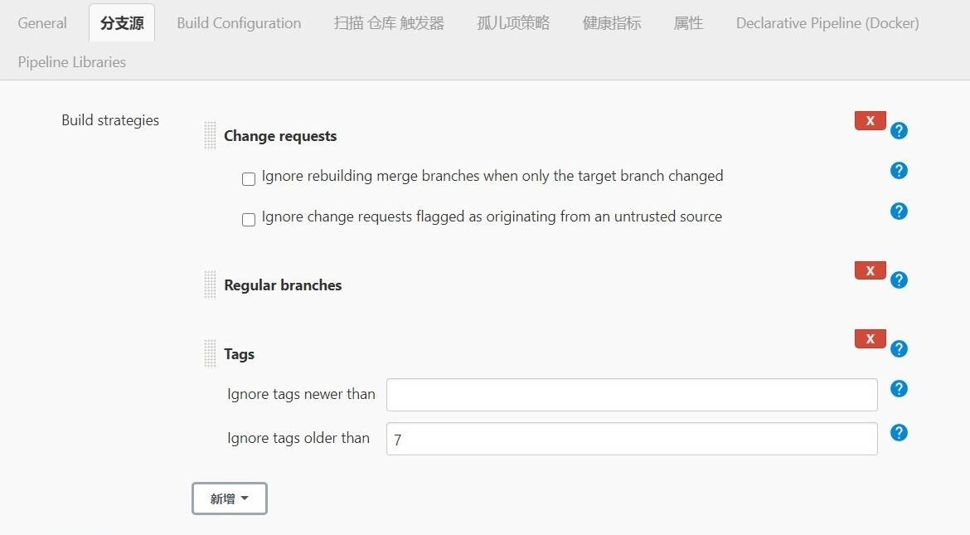Show help for Ignore tags older than
This screenshot has width=970, height=535.
pyautogui.click(x=899, y=433)
